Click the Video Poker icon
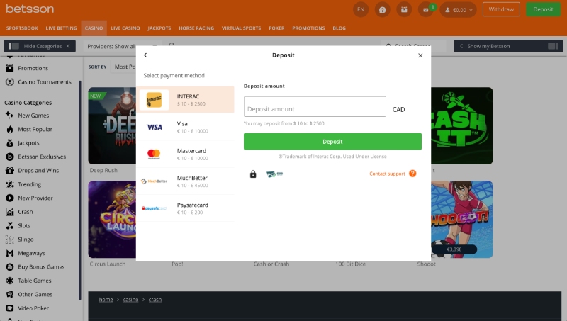The image size is (567, 321). click(x=10, y=308)
